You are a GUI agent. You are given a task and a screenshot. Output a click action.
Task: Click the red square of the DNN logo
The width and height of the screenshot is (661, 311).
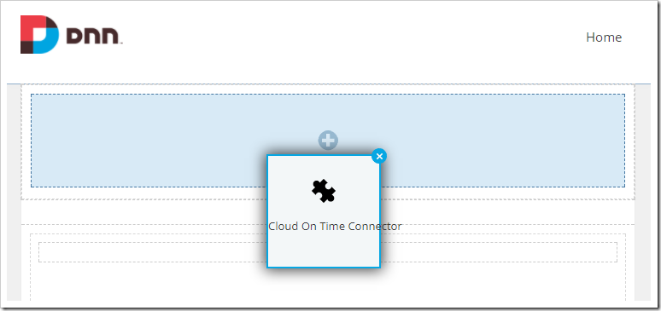pos(30,25)
